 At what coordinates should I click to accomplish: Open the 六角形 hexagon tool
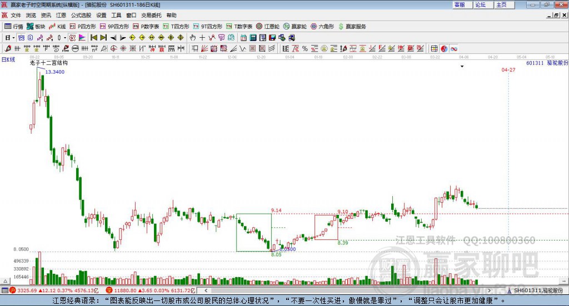tap(322, 27)
